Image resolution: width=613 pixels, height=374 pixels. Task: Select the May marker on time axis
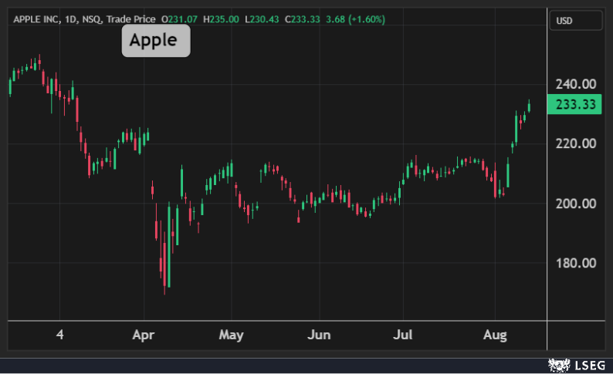(x=231, y=335)
